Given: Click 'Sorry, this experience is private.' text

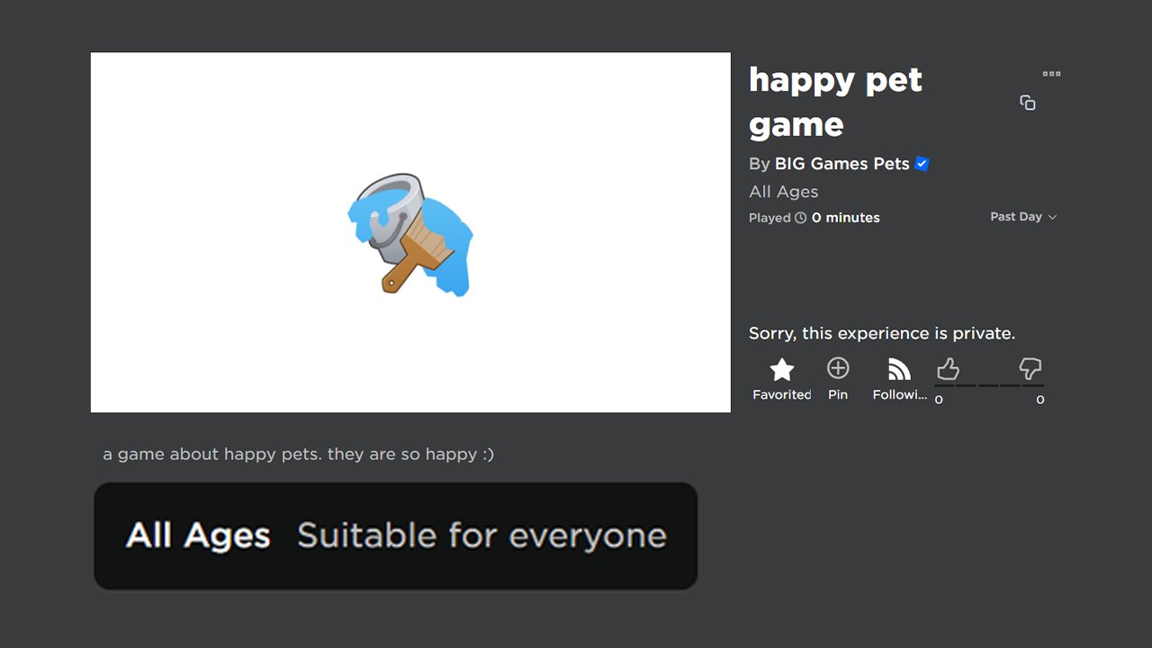Looking at the screenshot, I should point(882,333).
